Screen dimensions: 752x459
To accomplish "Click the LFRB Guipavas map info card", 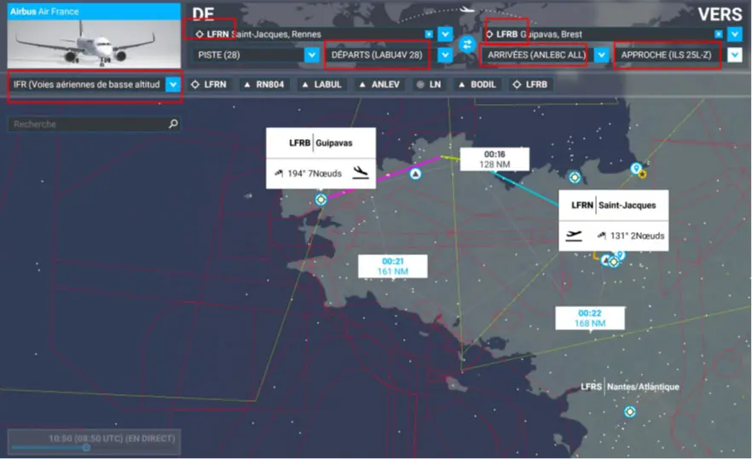I will pyautogui.click(x=321, y=158).
